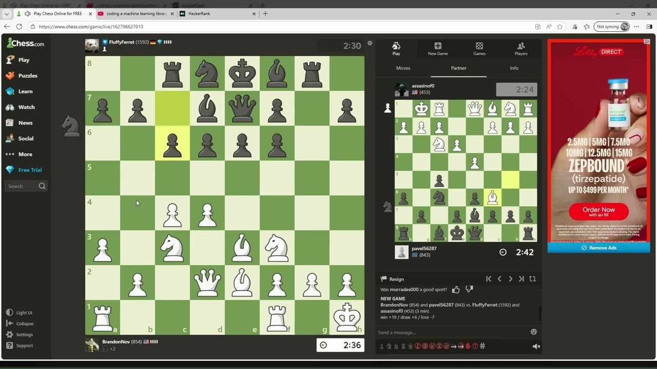Switch to the coding machine learning tab
The image size is (657, 369).
coord(136,14)
